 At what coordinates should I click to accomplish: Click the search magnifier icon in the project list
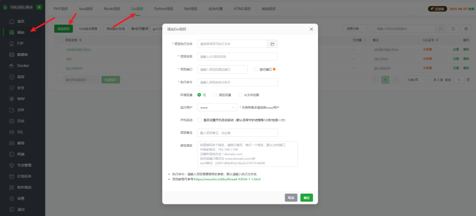tap(440, 28)
